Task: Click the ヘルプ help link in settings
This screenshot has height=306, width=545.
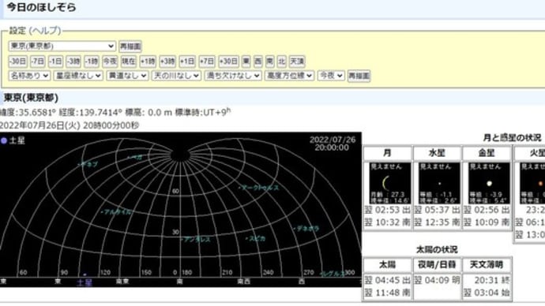Action: [45, 31]
